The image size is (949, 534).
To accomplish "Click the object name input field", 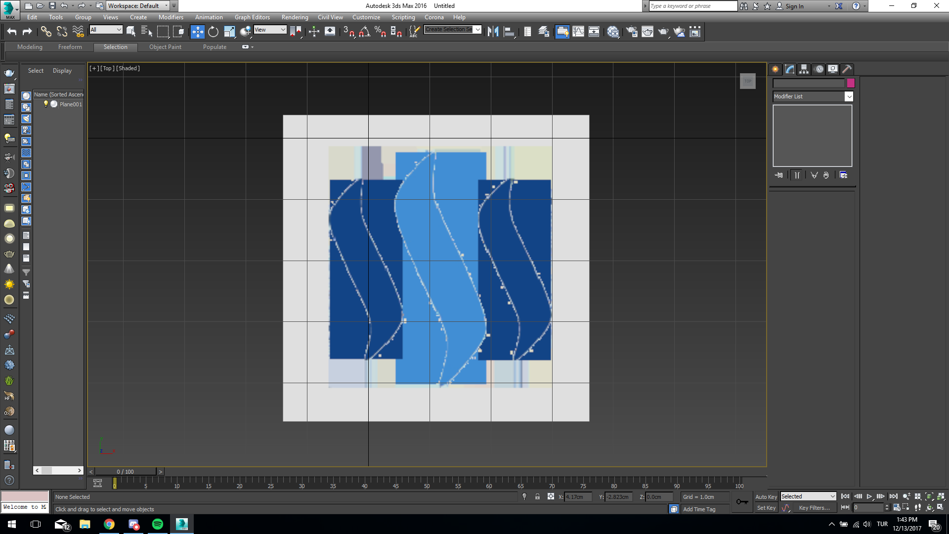I will (x=809, y=83).
